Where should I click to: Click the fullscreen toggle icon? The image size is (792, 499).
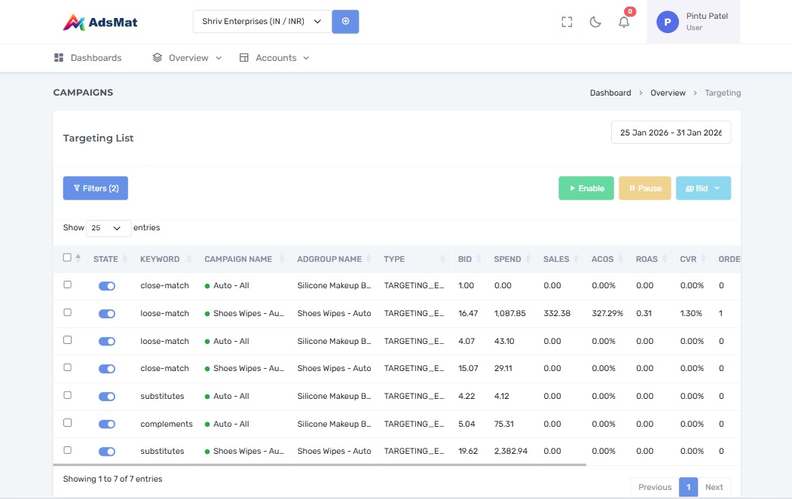[x=567, y=22]
